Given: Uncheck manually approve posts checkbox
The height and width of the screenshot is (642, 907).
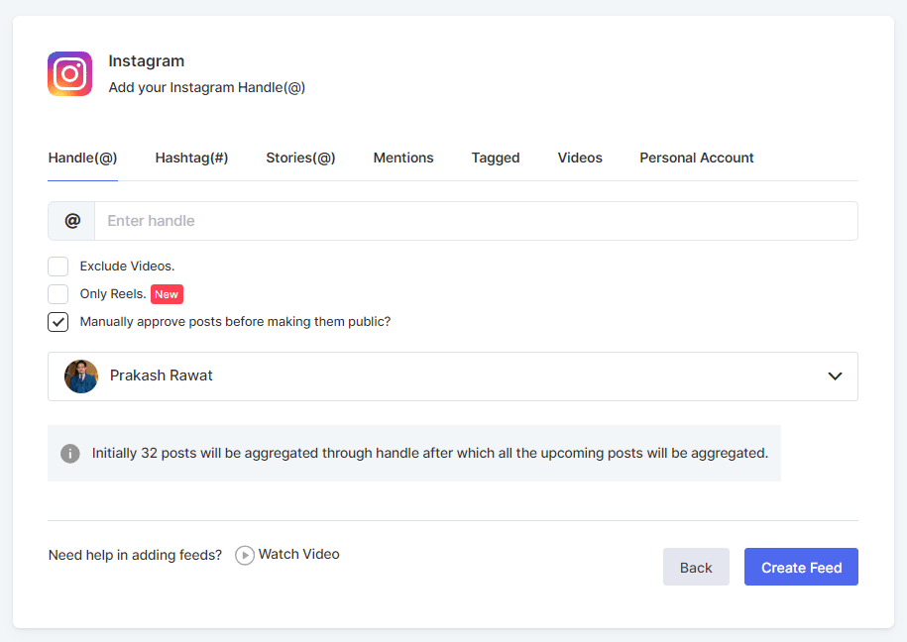Looking at the screenshot, I should (x=58, y=322).
